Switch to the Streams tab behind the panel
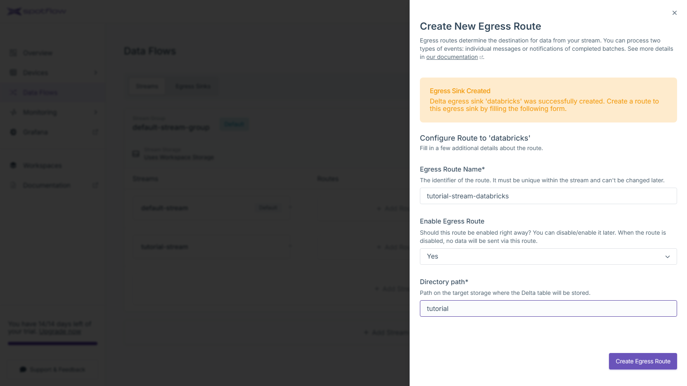This screenshot has width=687, height=386. [147, 86]
